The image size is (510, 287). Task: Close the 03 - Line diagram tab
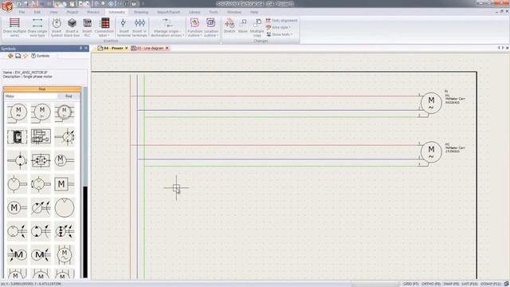pyautogui.click(x=167, y=48)
